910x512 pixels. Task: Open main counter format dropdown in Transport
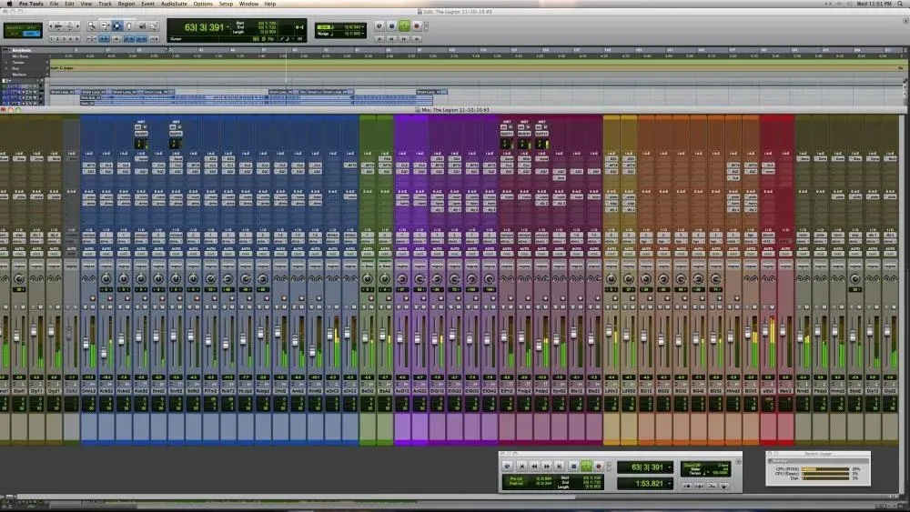(x=671, y=467)
